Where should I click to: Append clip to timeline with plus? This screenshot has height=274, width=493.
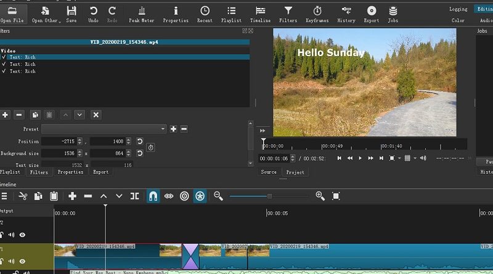72,196
